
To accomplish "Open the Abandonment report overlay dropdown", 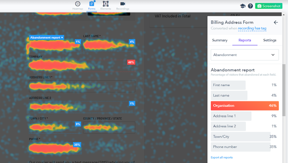I will tap(47, 37).
